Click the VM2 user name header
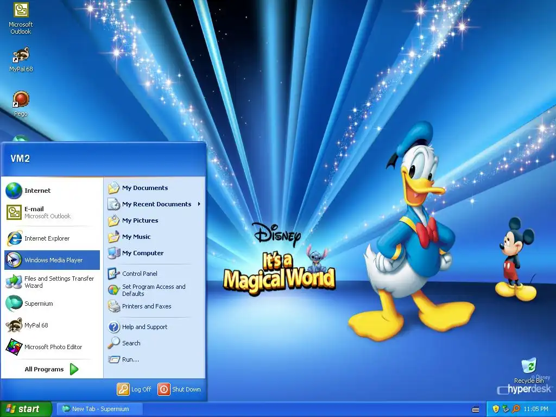This screenshot has width=556, height=417. pyautogui.click(x=20, y=159)
